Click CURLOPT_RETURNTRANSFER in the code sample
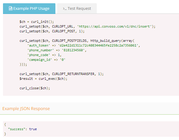 [x=73, y=74]
